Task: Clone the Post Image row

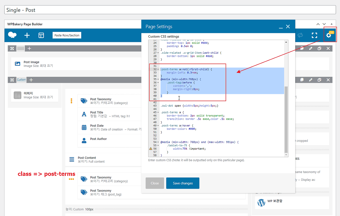Action: (320, 49)
